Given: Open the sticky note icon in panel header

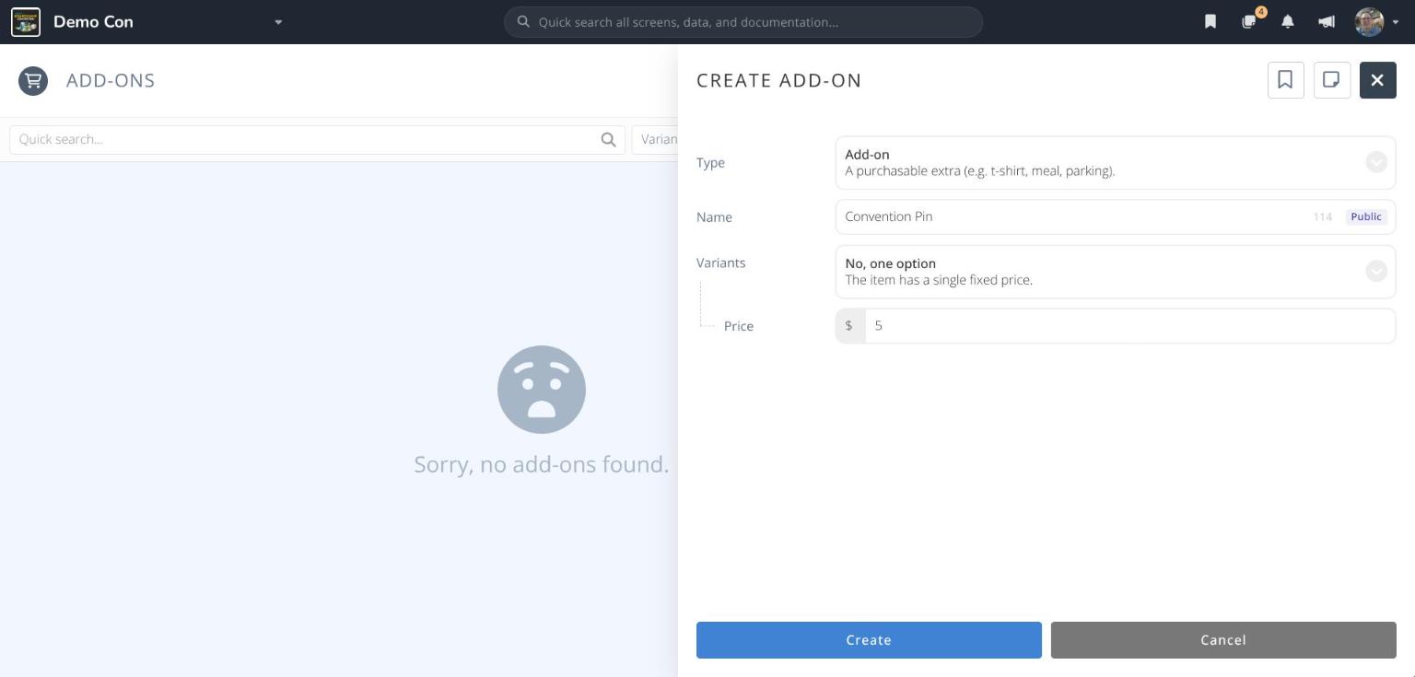Looking at the screenshot, I should click(x=1331, y=80).
